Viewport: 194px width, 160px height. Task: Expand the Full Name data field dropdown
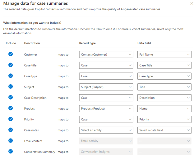164,54
